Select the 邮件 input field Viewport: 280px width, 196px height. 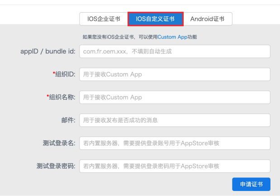[x=175, y=120]
